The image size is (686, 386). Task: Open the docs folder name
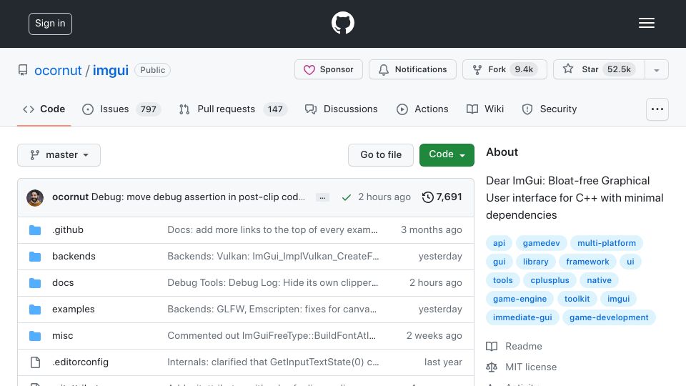[63, 283]
